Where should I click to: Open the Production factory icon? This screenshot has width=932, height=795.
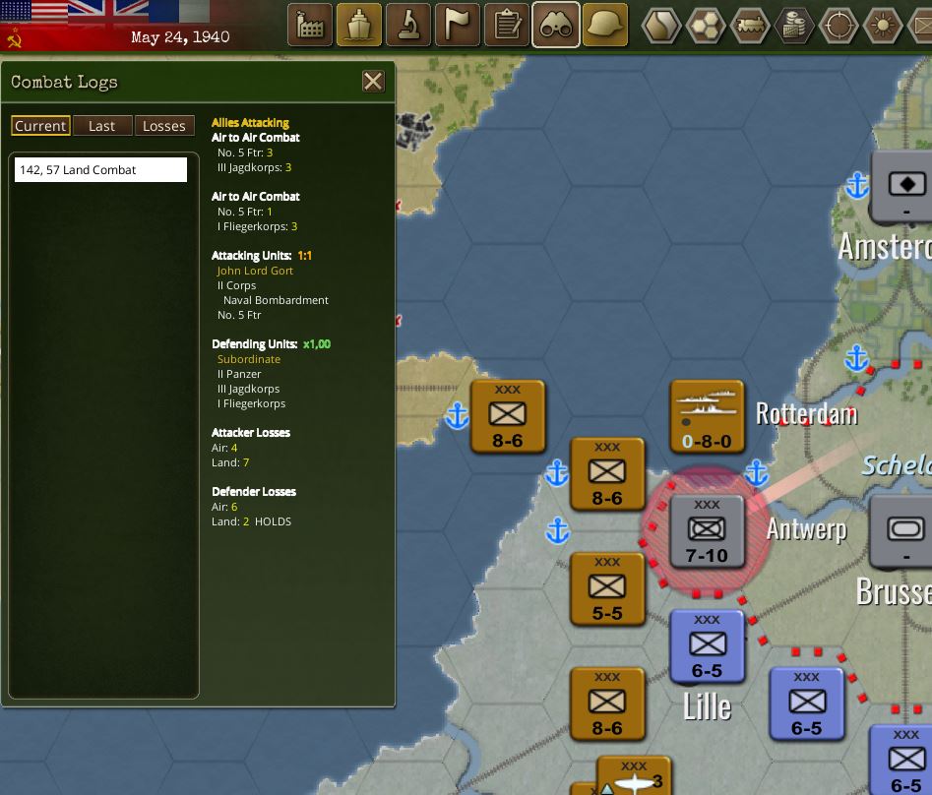(310, 25)
